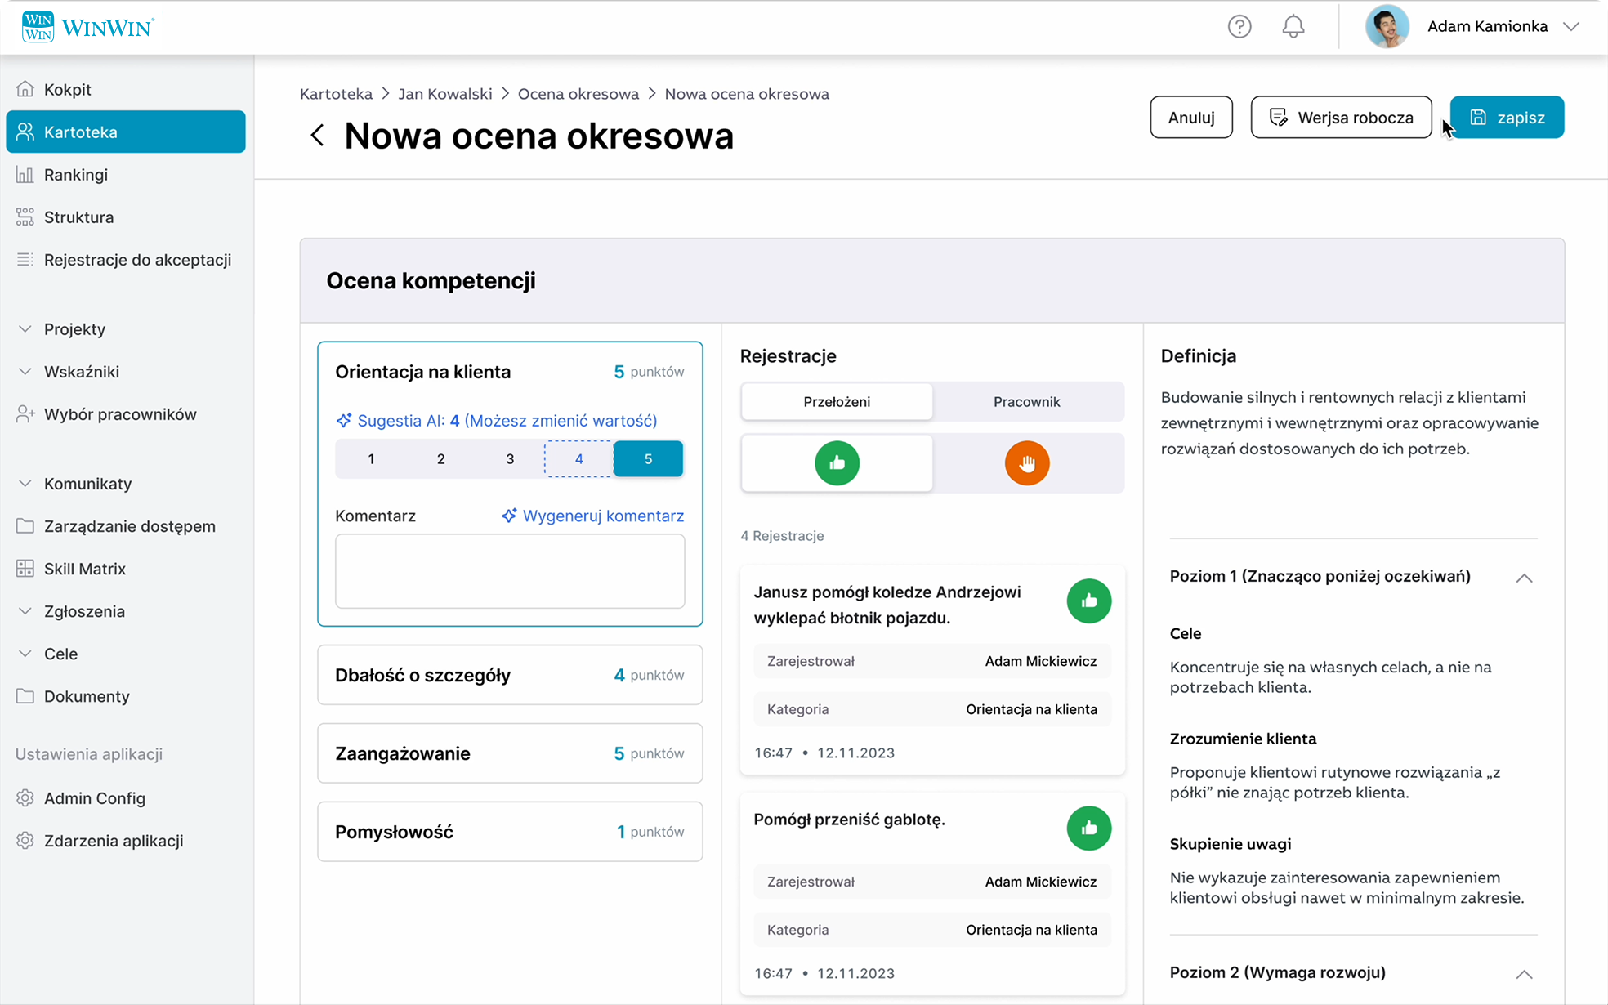
Task: Filter registrations by orange hand icon
Action: pos(1027,463)
